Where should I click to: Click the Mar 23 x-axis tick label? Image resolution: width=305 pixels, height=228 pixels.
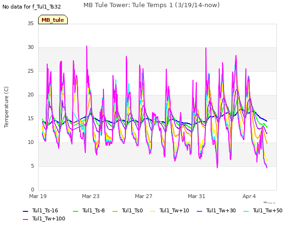pos(91,196)
